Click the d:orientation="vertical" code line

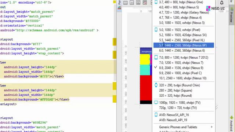pos(22,26)
